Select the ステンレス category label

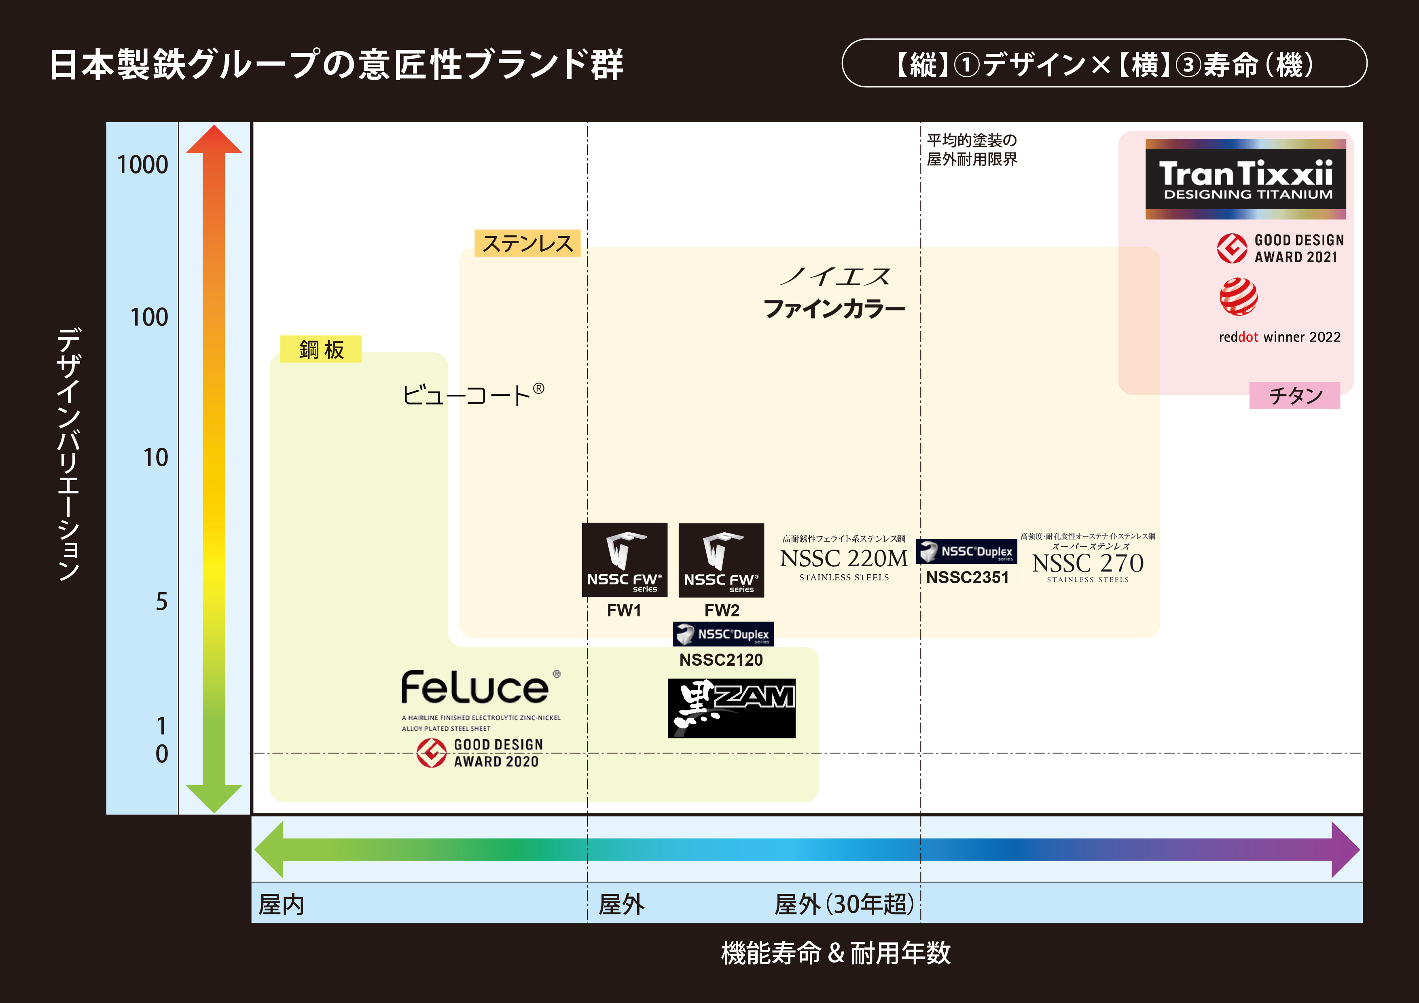coord(527,243)
